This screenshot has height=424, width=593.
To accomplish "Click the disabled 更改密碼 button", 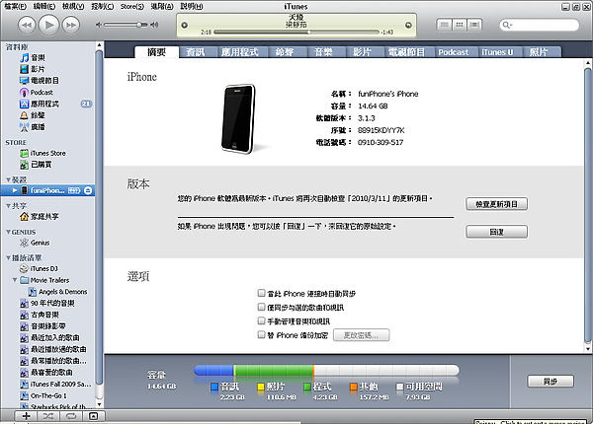I will (361, 335).
